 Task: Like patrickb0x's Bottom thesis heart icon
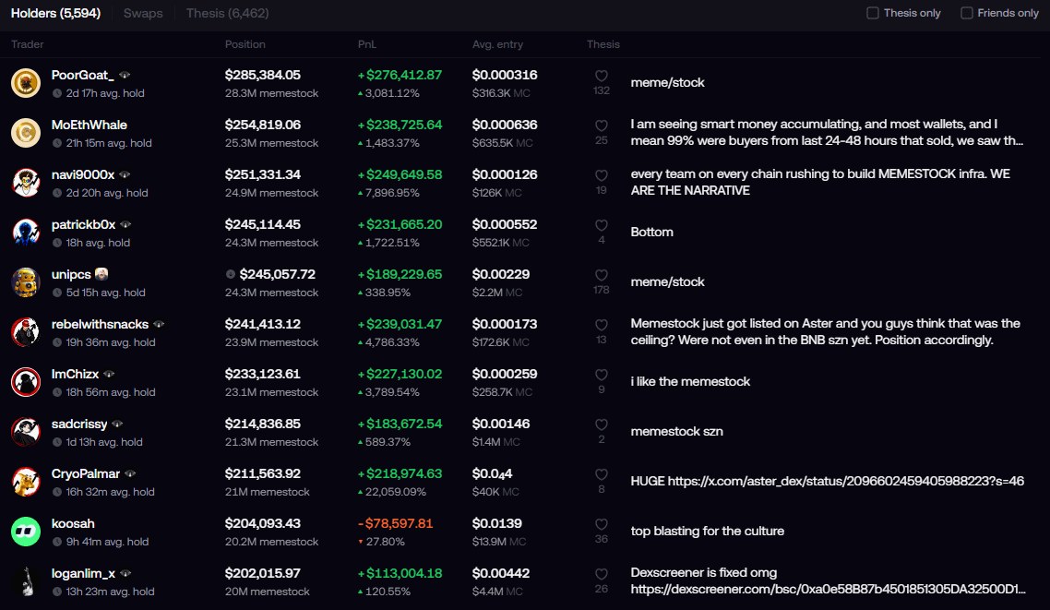tap(602, 225)
